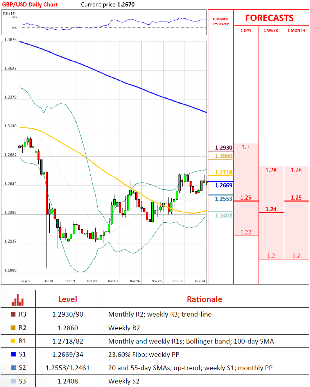The height and width of the screenshot is (387, 310).
Task: Click the 1.2930/90 level cell
Action: [x=68, y=314]
